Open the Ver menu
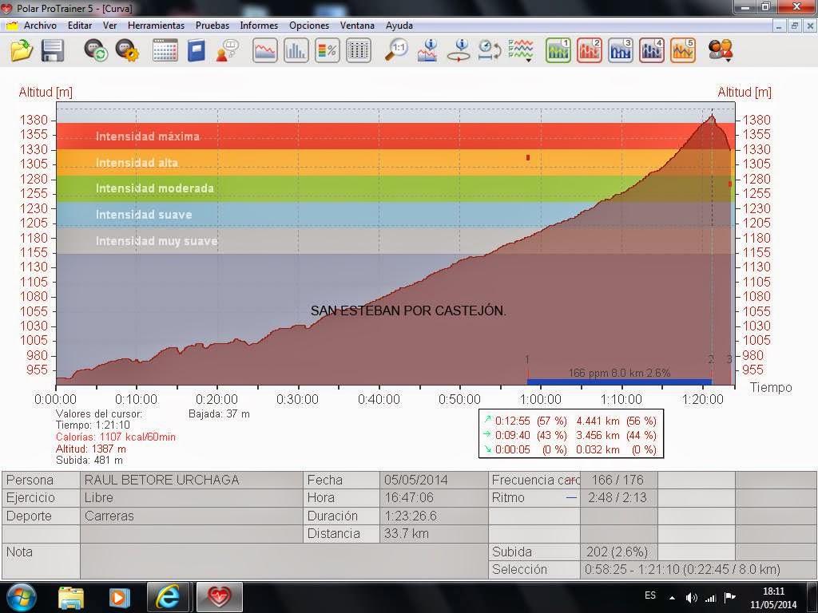The height and width of the screenshot is (613, 818). point(109,25)
